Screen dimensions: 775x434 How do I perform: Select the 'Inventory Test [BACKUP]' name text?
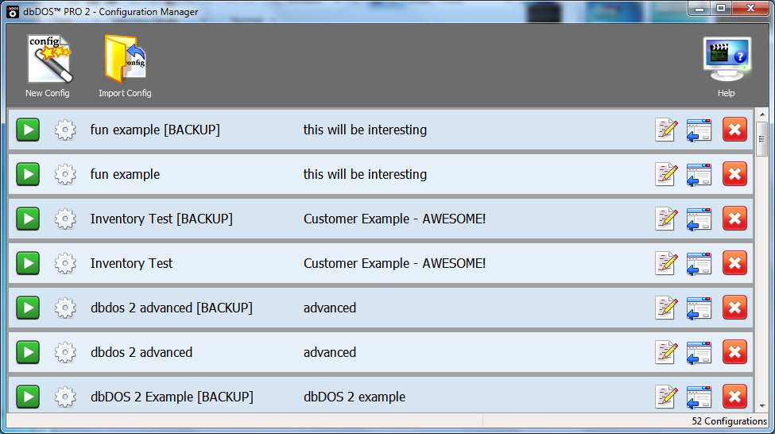click(x=161, y=219)
